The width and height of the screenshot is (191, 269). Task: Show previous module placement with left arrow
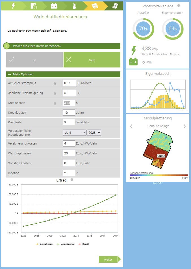(x=131, y=126)
